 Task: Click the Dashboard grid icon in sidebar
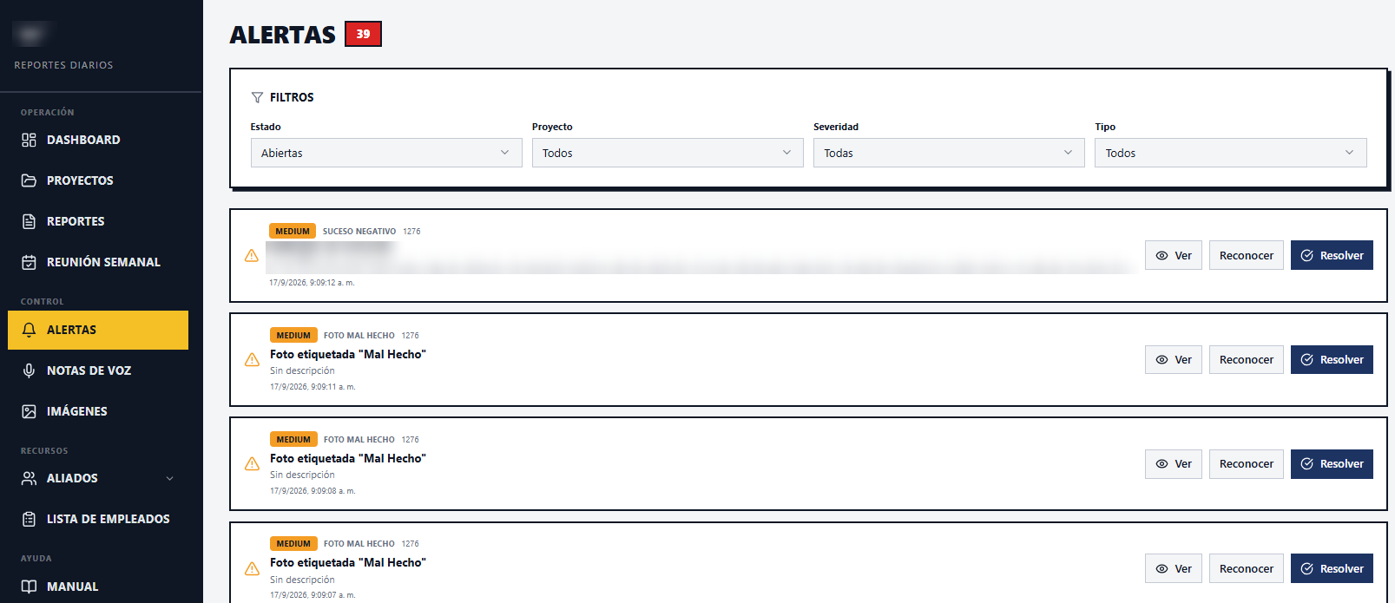29,140
